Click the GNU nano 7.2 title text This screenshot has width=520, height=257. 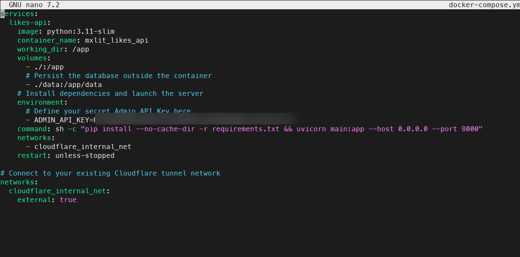pos(34,5)
